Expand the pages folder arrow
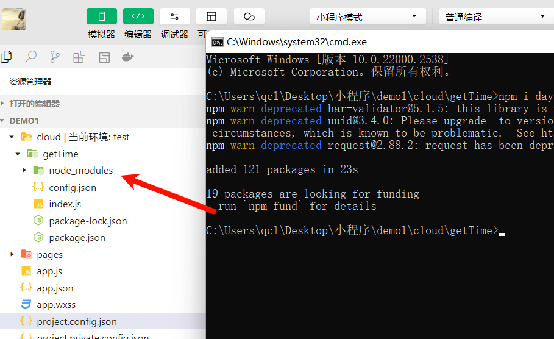554x339 pixels. click(12, 254)
